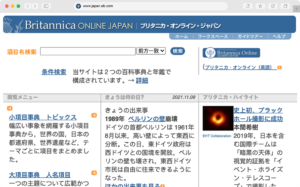Open the 前方一致 match-type dropdown

click(x=151, y=51)
